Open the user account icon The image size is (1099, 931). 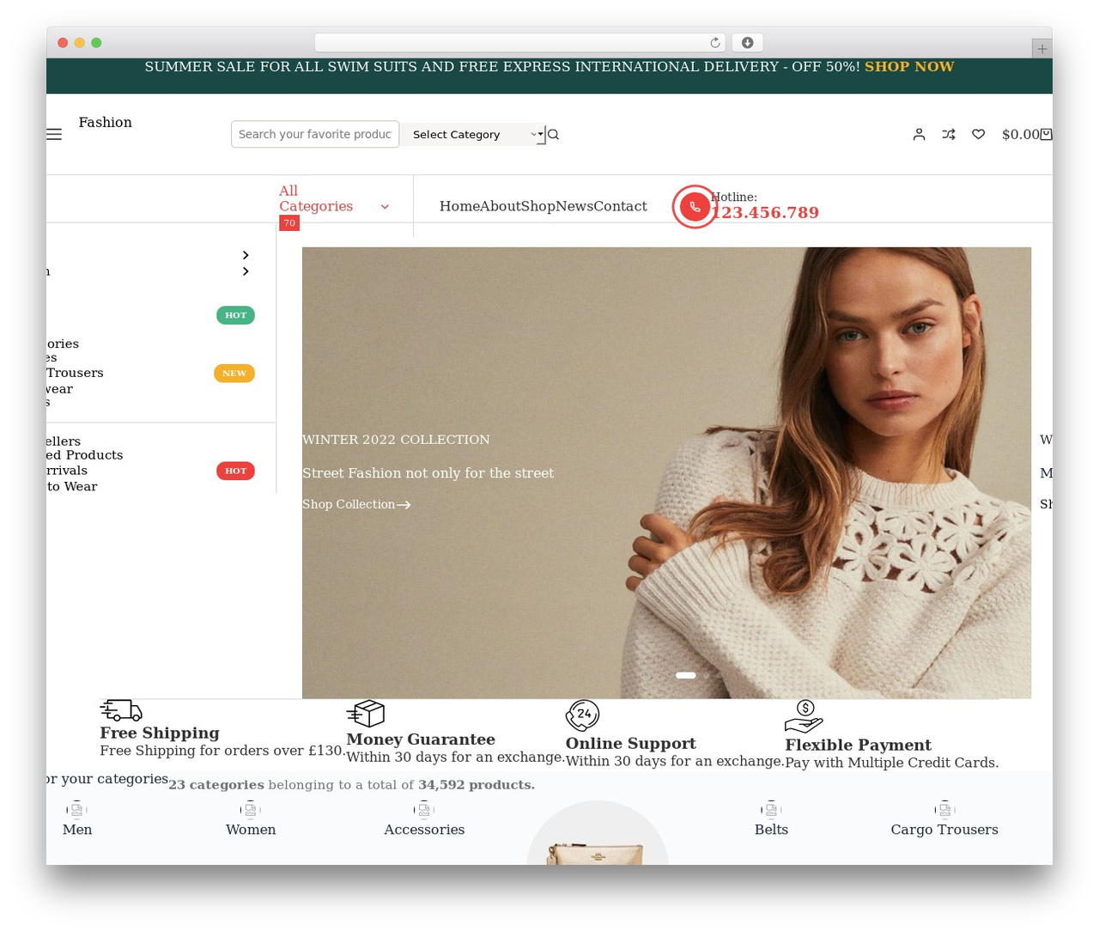(919, 134)
